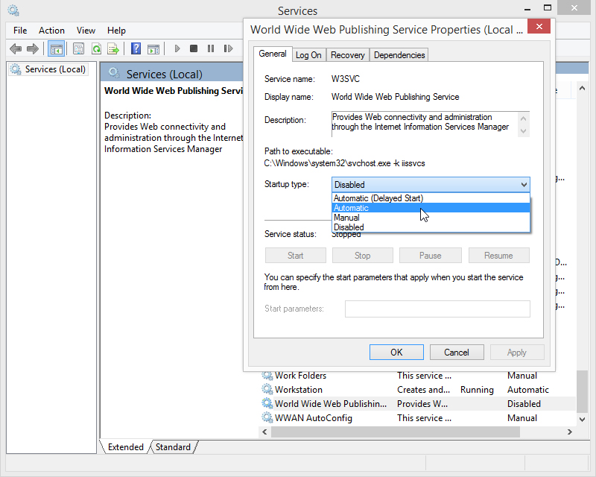Image resolution: width=596 pixels, height=477 pixels.
Task: Click the Services gear icon in title bar
Action: pos(13,10)
